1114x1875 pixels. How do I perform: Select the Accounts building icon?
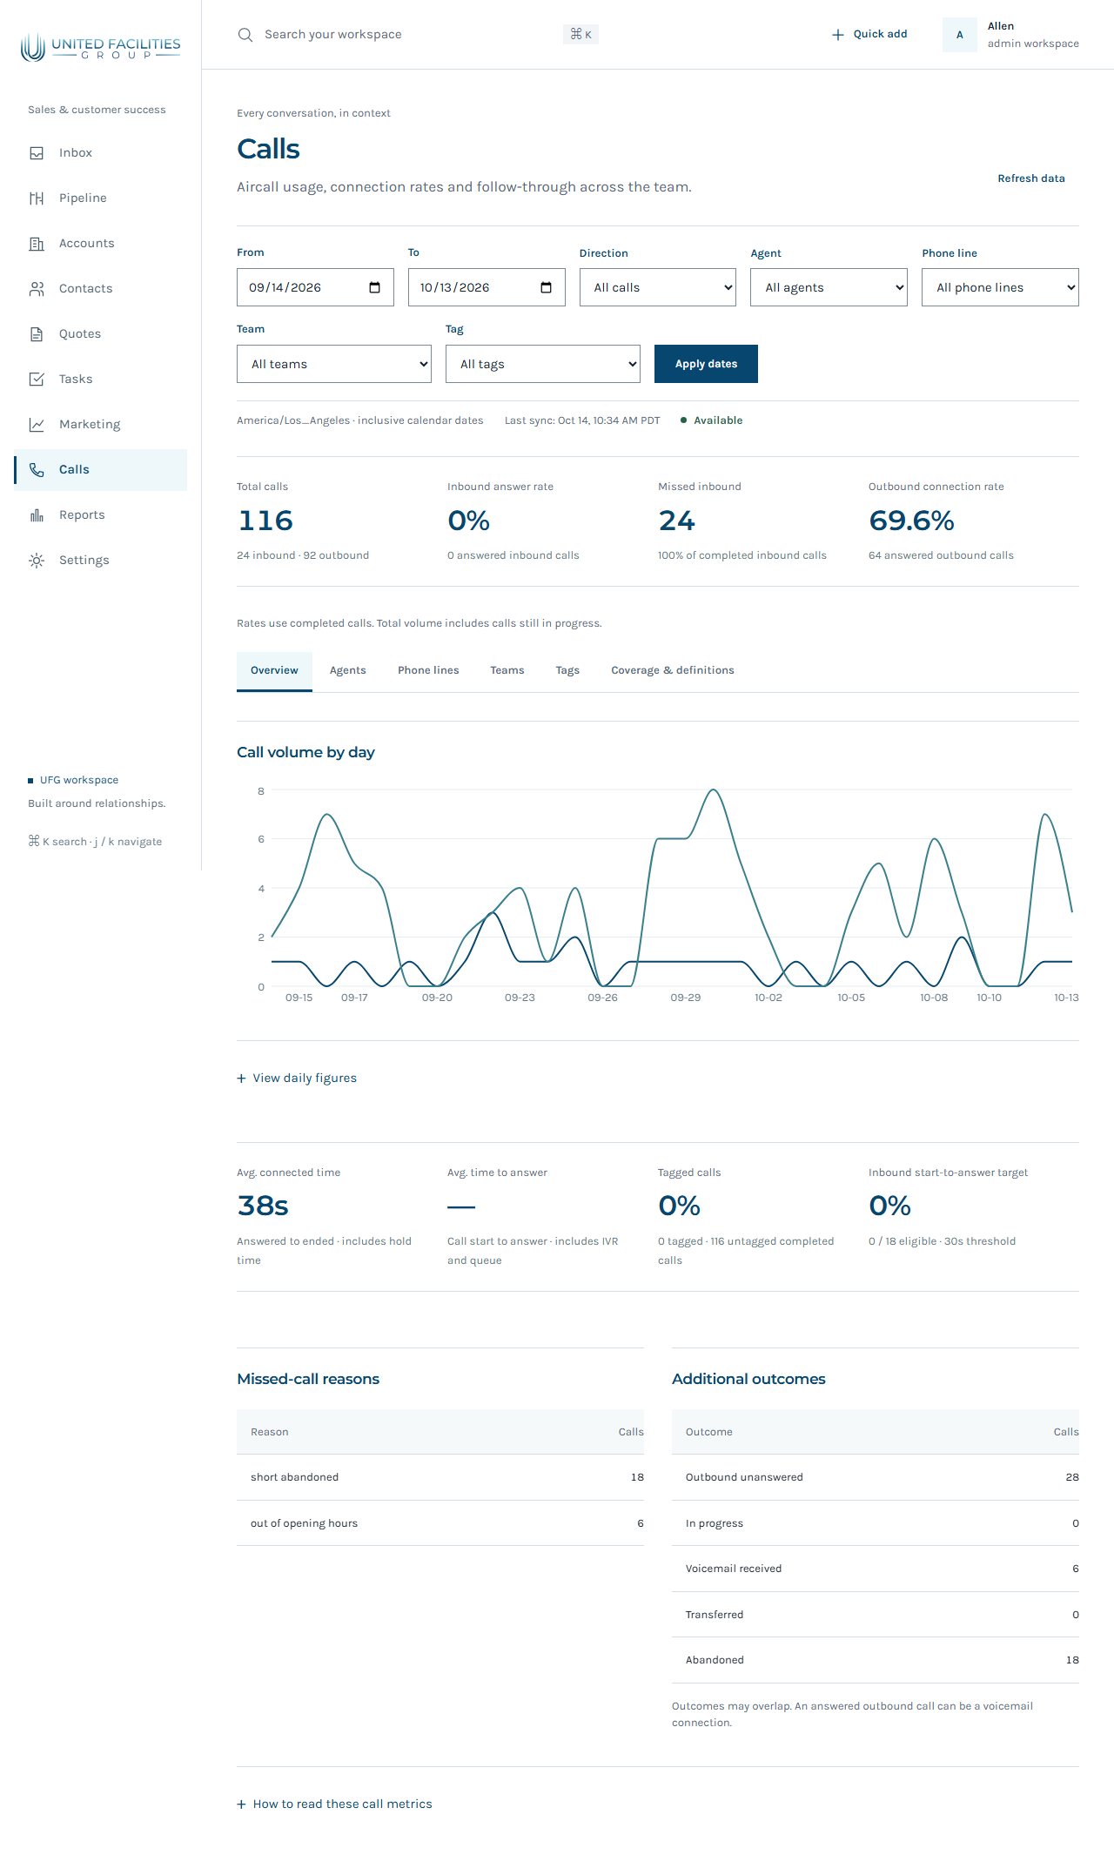[37, 244]
